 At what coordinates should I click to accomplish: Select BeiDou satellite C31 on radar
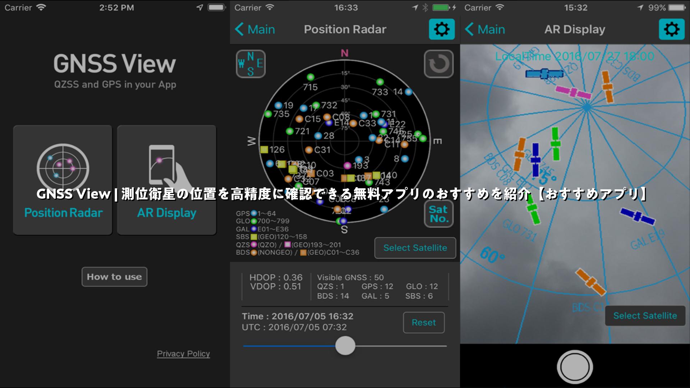pos(309,150)
